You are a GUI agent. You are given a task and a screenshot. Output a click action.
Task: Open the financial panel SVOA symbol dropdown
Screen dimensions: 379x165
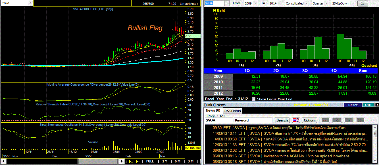[227, 3]
